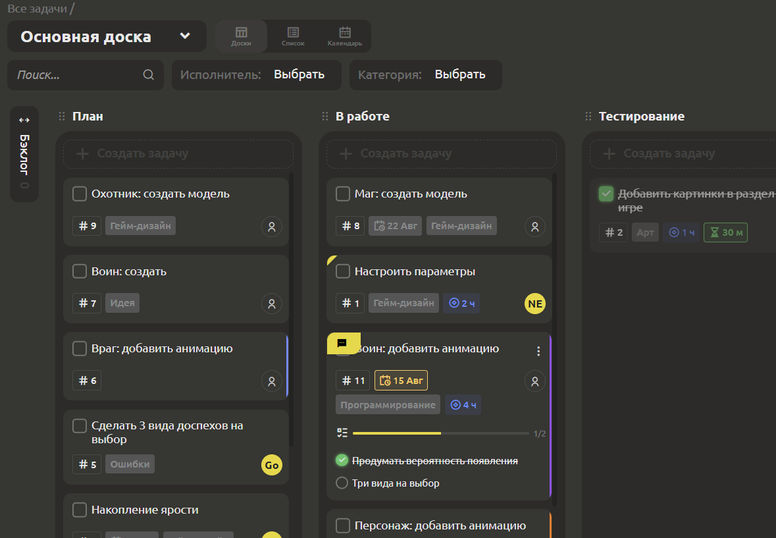Click the NE assignee avatar

(535, 304)
